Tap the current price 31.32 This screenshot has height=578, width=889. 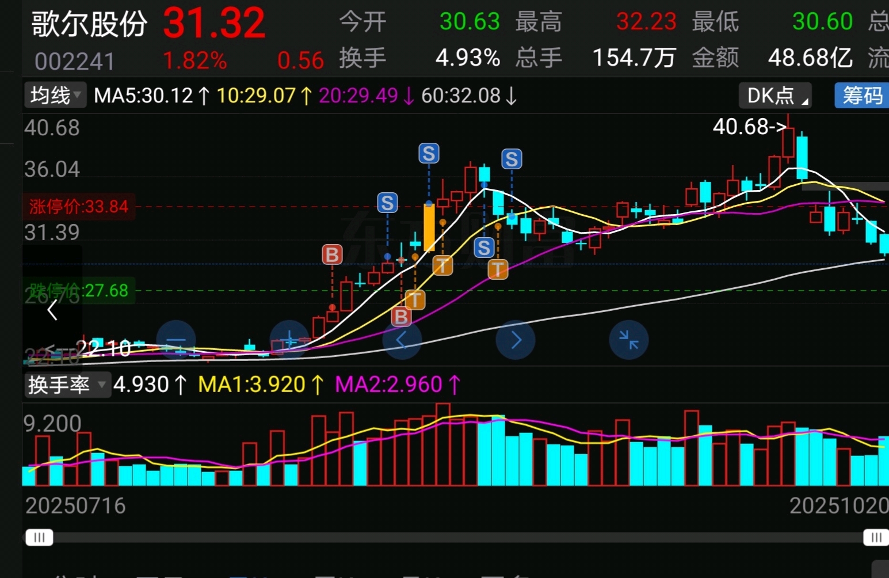pos(214,24)
